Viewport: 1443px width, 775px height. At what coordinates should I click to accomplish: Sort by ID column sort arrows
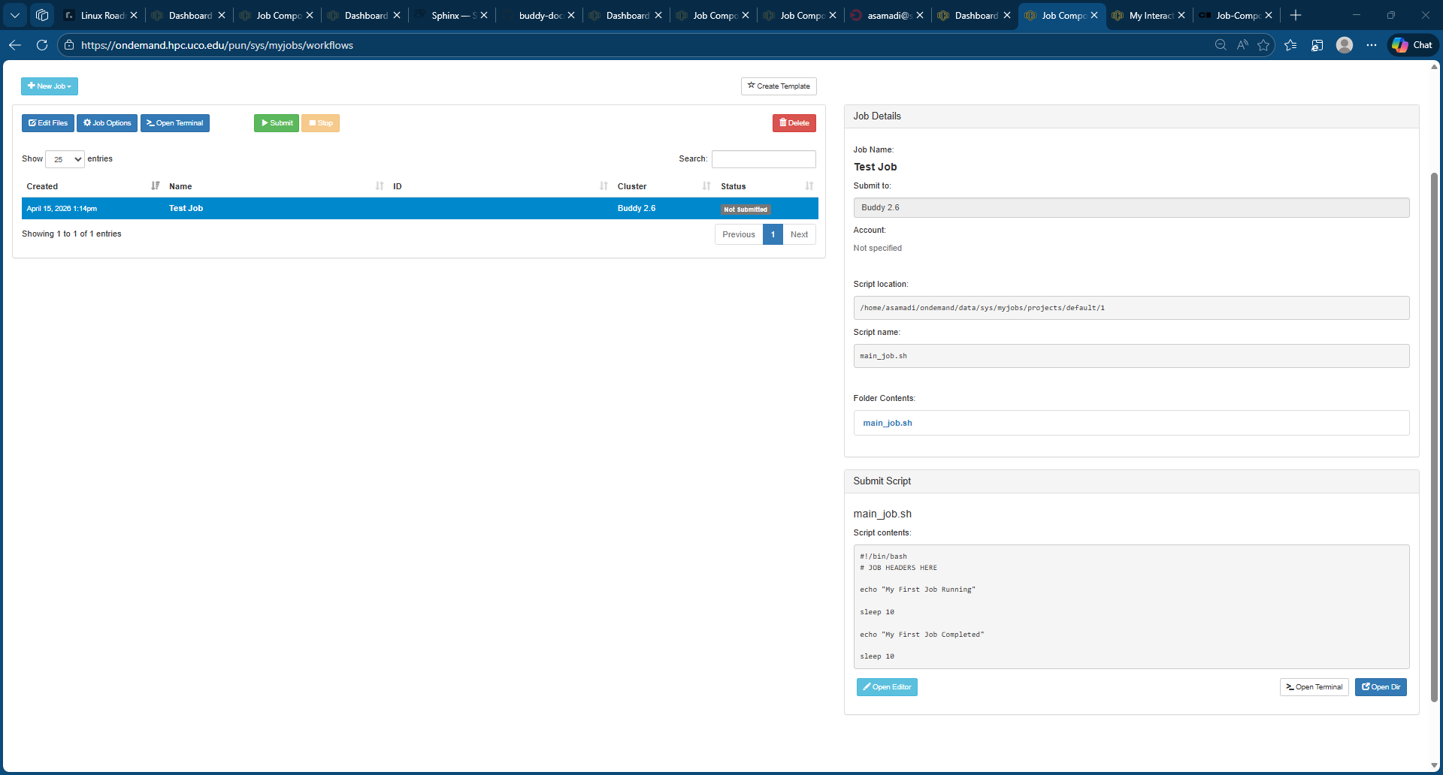coord(604,186)
